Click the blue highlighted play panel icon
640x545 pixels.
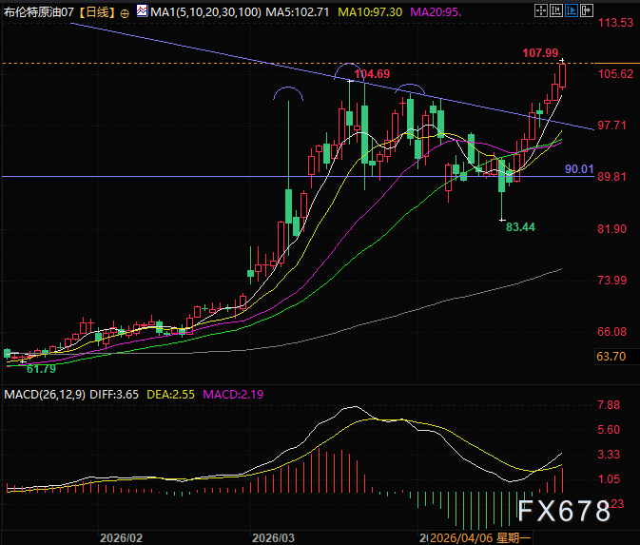click(571, 10)
